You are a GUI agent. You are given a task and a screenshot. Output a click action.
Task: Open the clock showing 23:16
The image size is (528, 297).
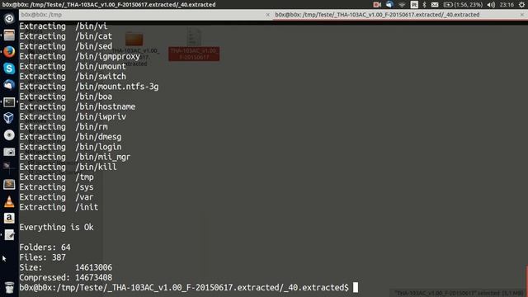(507, 4)
